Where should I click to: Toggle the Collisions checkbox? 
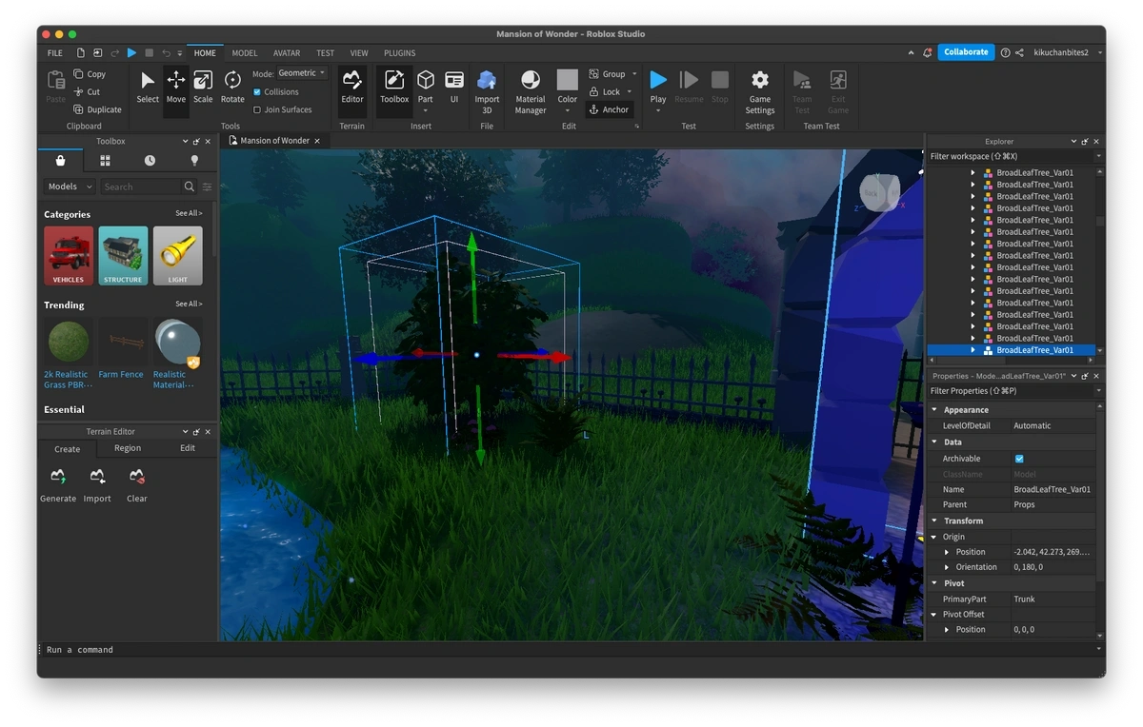tap(257, 92)
